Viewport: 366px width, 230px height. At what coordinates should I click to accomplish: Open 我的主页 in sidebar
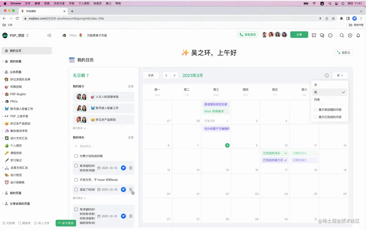[27, 51]
